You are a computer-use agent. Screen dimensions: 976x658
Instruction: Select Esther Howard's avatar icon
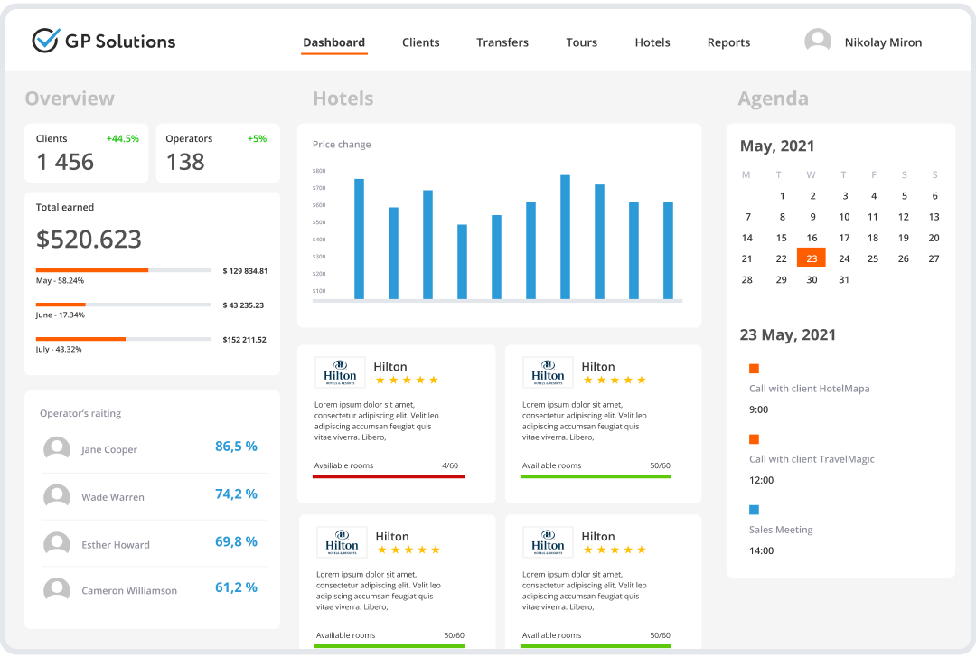point(57,544)
